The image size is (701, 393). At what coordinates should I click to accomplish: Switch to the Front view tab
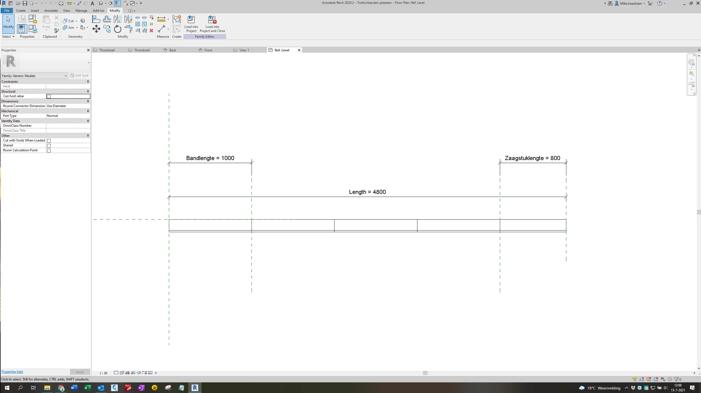coord(208,50)
